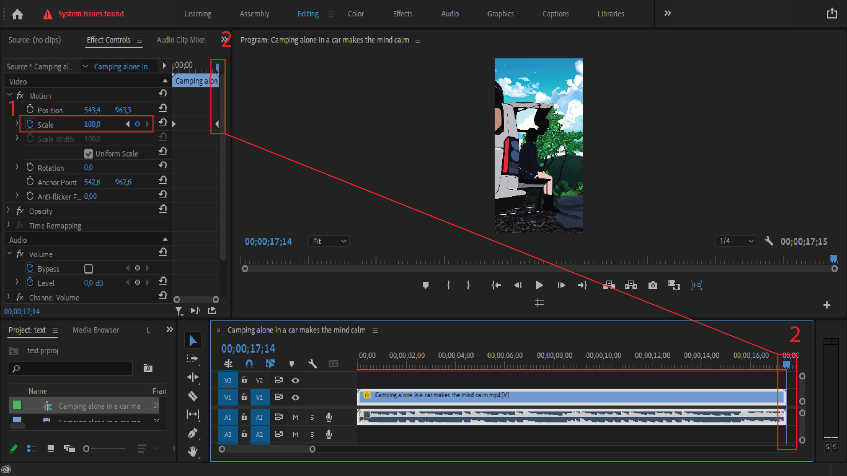The height and width of the screenshot is (476, 847).
Task: Toggle Snap in Timeline magnet icon
Action: [x=249, y=364]
